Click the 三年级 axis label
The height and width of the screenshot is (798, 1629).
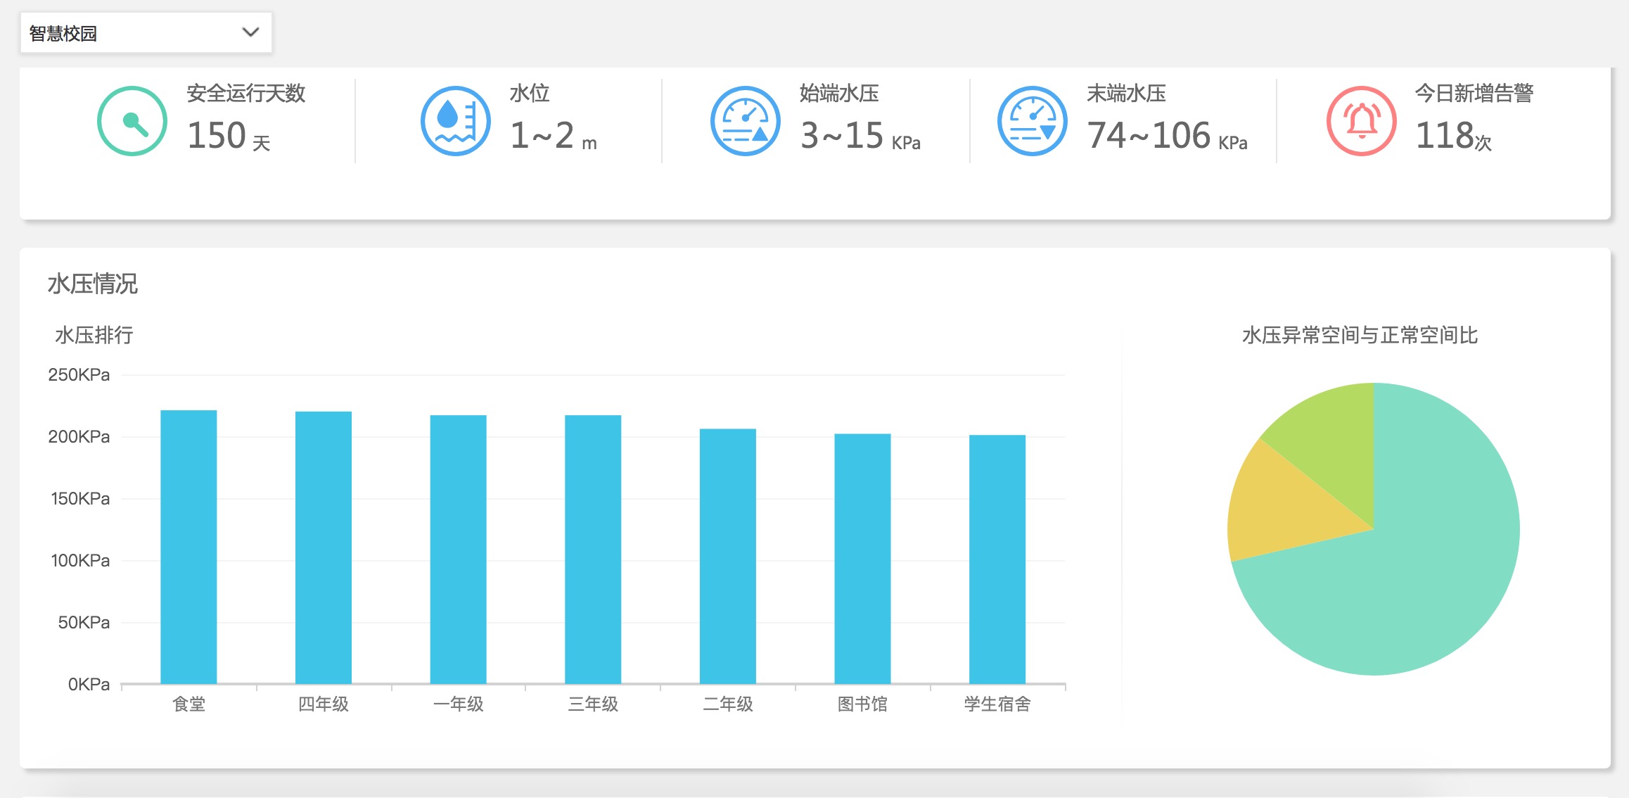tap(593, 704)
